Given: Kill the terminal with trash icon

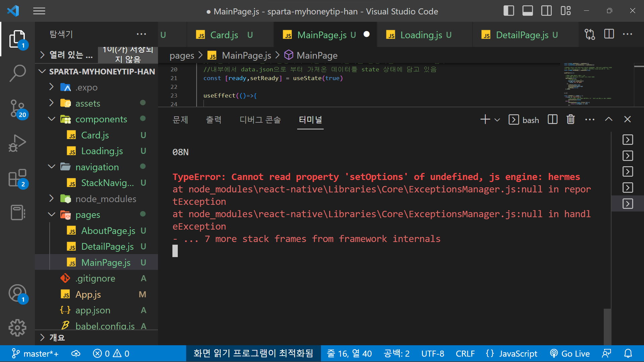Looking at the screenshot, I should click(x=571, y=120).
